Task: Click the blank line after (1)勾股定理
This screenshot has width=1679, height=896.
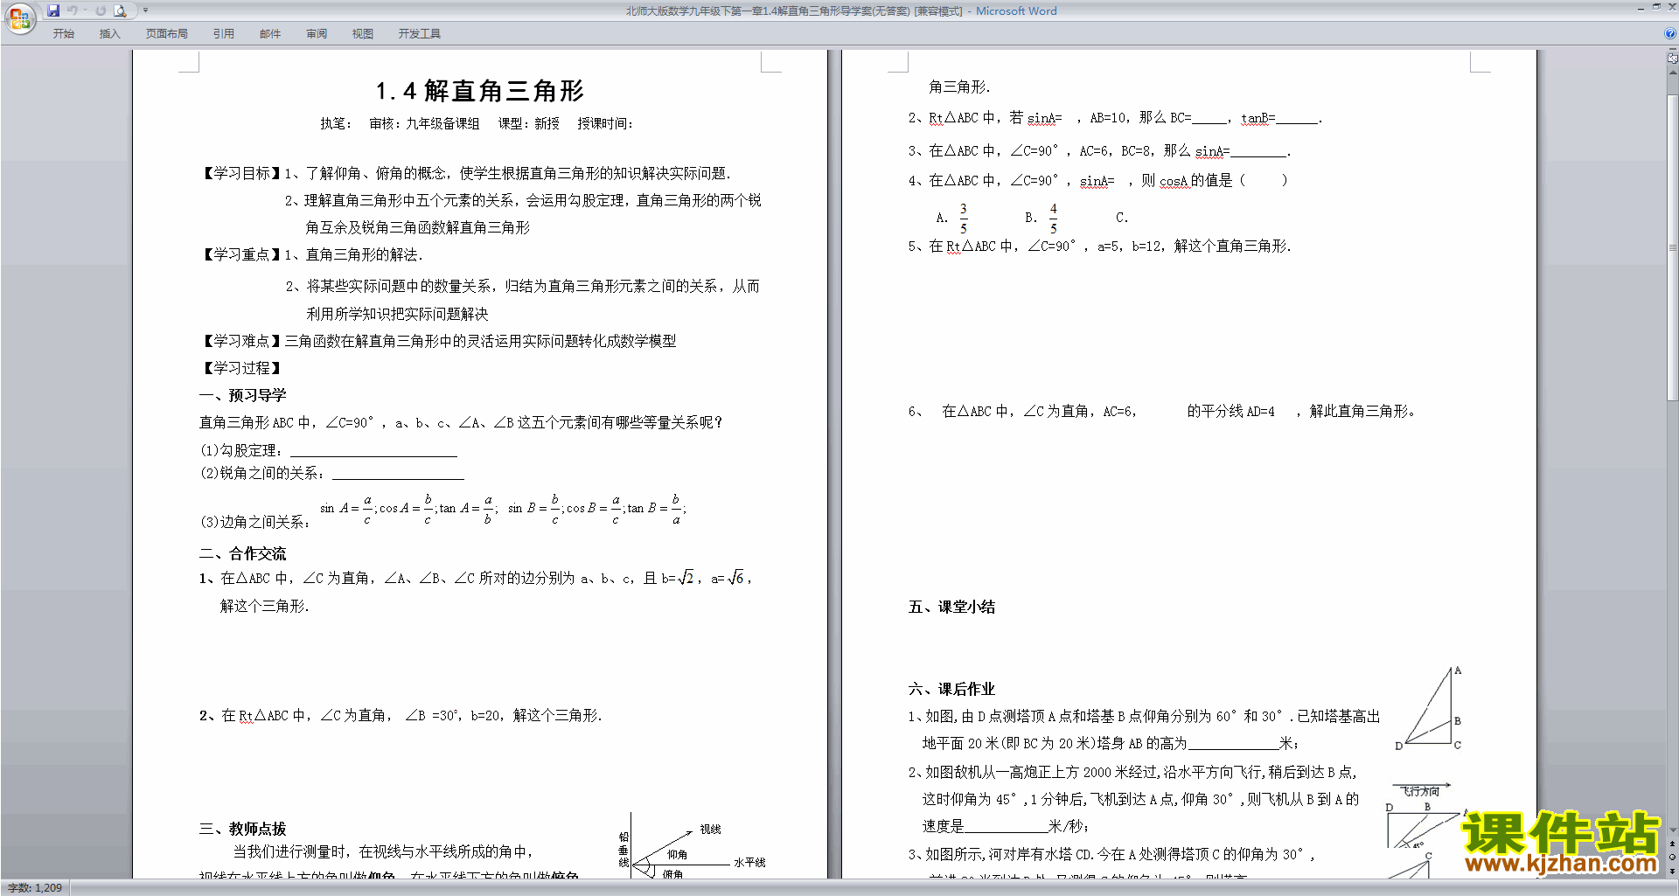Action: coord(373,451)
